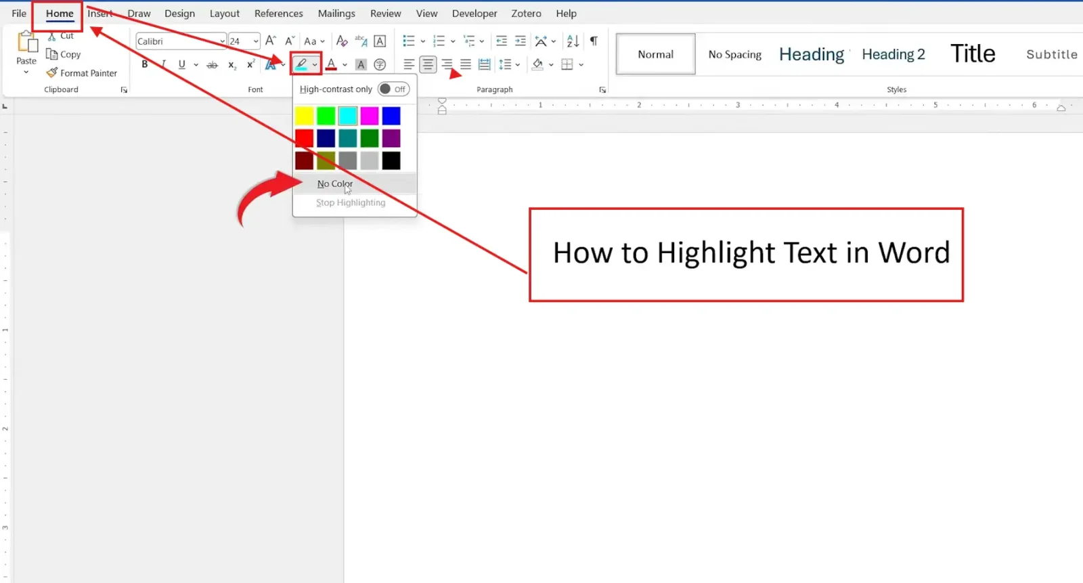Click the Decrease Indent icon
The height and width of the screenshot is (583, 1083).
[502, 41]
